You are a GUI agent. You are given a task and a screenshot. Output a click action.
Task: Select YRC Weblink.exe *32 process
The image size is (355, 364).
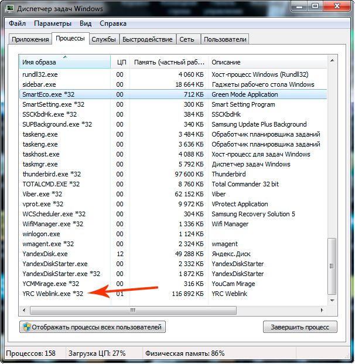[x=173, y=294]
